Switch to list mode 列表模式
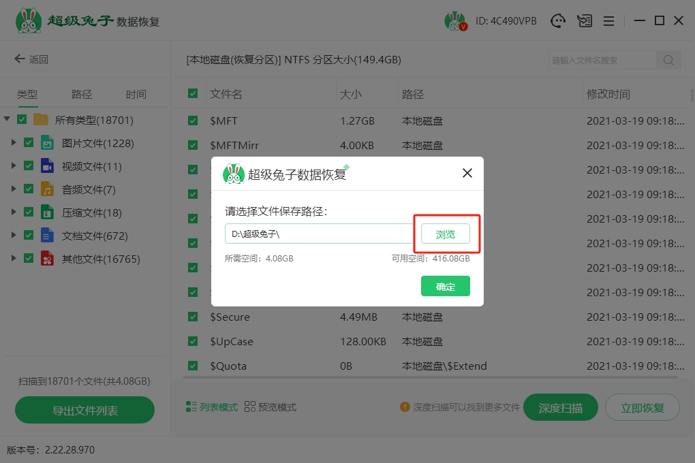This screenshot has width=695, height=463. [x=212, y=407]
